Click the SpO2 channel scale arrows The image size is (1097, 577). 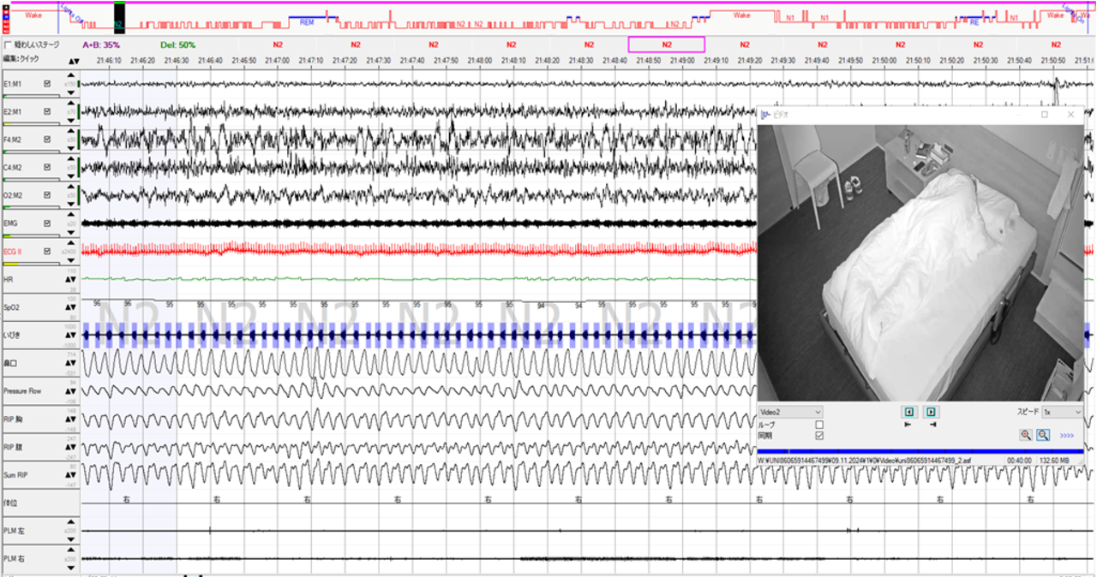coord(73,307)
